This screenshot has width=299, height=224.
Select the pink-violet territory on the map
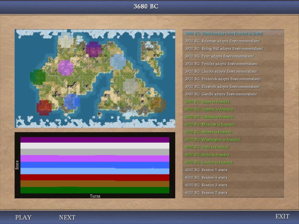pos(66,68)
